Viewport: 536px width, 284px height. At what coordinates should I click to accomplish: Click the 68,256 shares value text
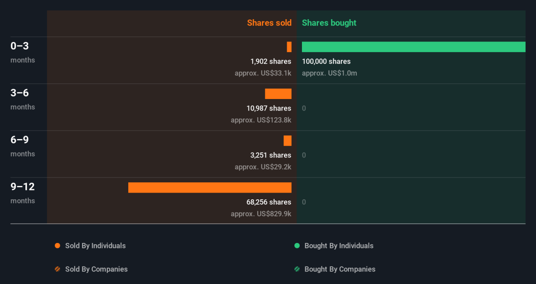[x=268, y=202]
